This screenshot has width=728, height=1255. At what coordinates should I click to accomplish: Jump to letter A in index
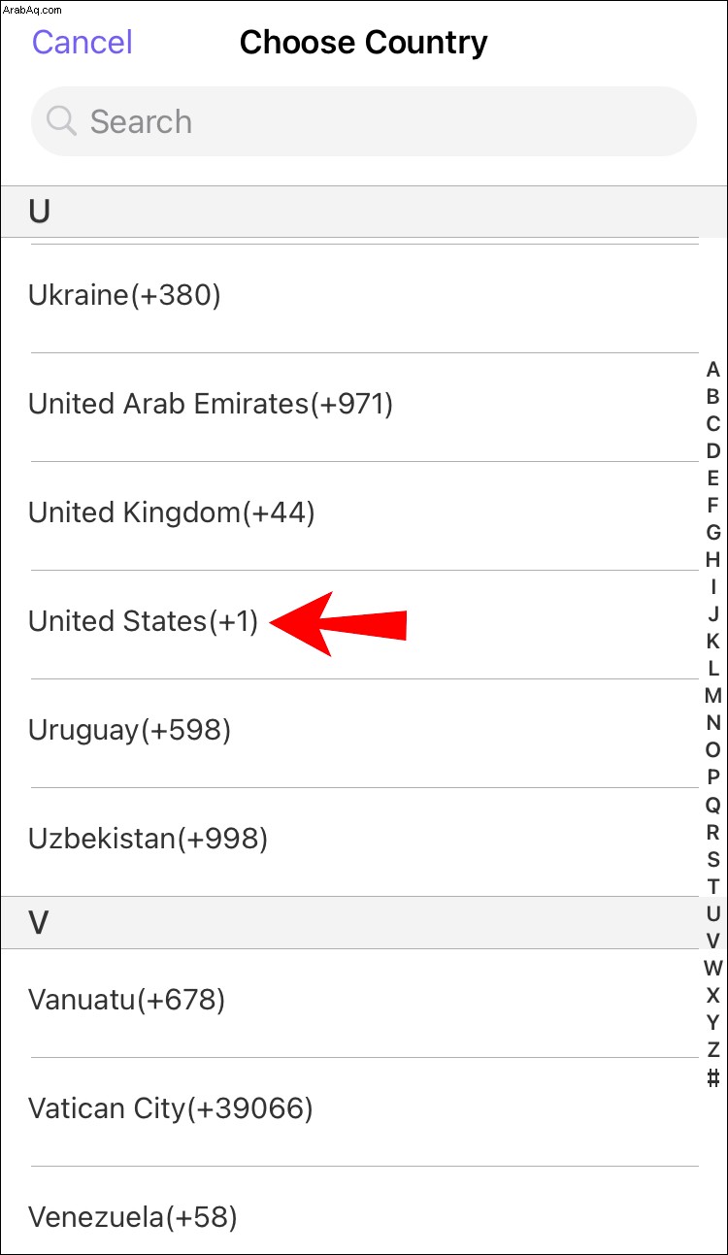713,370
